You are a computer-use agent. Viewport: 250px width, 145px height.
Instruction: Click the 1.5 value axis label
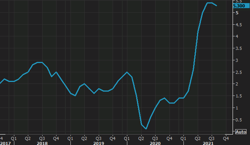pos(239,96)
